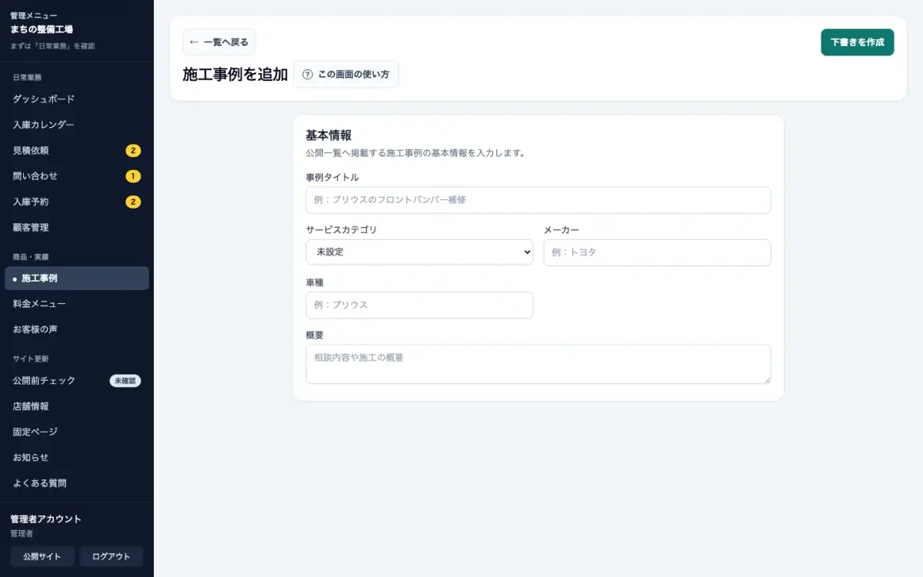The height and width of the screenshot is (577, 923).
Task: Open 問い合わせ menu item
Action: (77, 176)
